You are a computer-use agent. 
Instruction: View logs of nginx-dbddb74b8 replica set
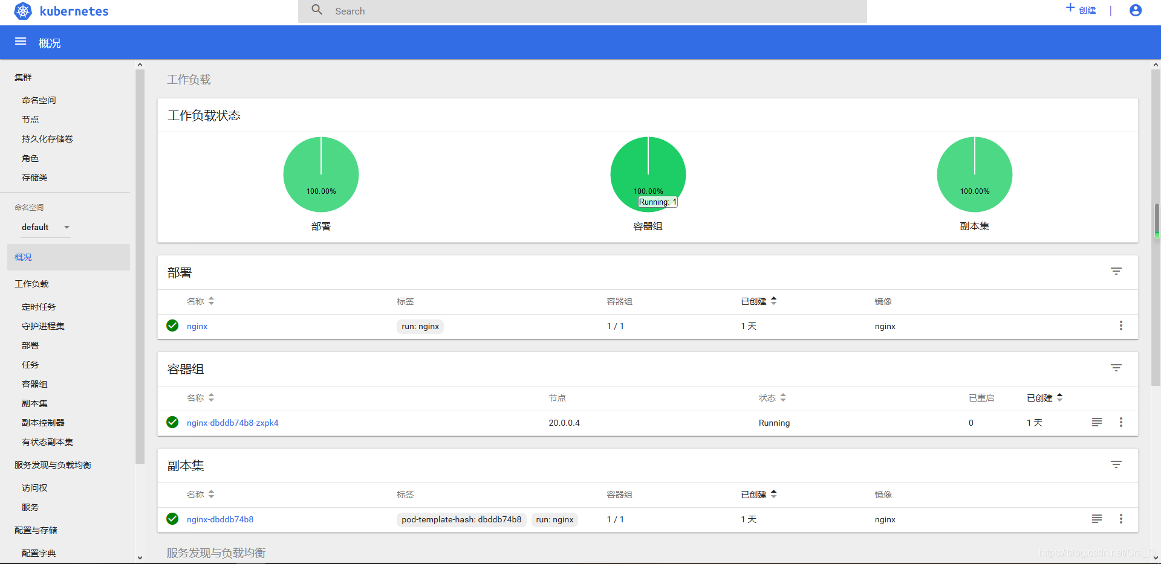tap(1097, 519)
